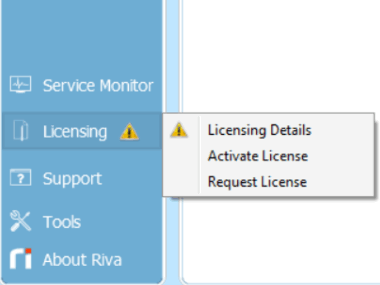Choose Licensing Details from the submenu
380x285 pixels.
(259, 130)
